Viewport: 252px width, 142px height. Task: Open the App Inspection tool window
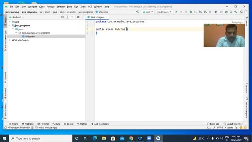(x=100, y=124)
